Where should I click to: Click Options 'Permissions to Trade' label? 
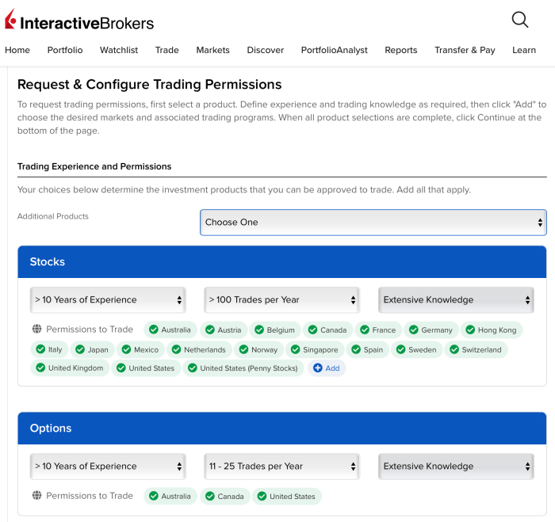pyautogui.click(x=90, y=496)
